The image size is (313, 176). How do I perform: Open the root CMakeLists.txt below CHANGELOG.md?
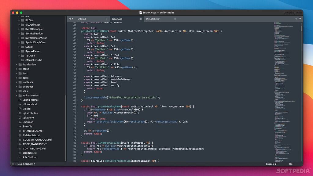31,135
